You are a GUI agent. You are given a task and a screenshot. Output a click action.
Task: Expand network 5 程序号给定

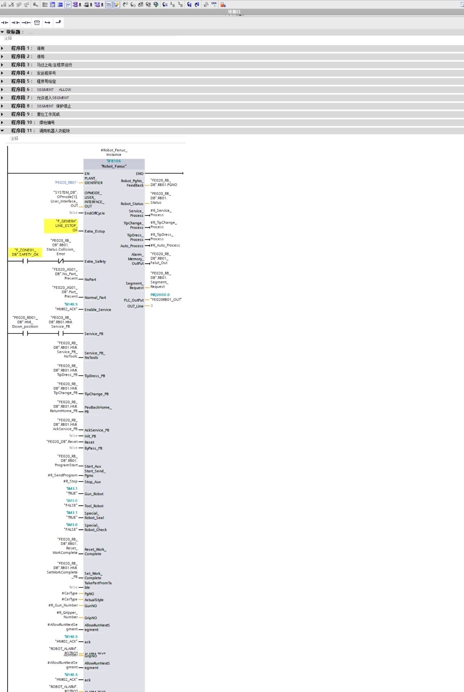[2, 81]
